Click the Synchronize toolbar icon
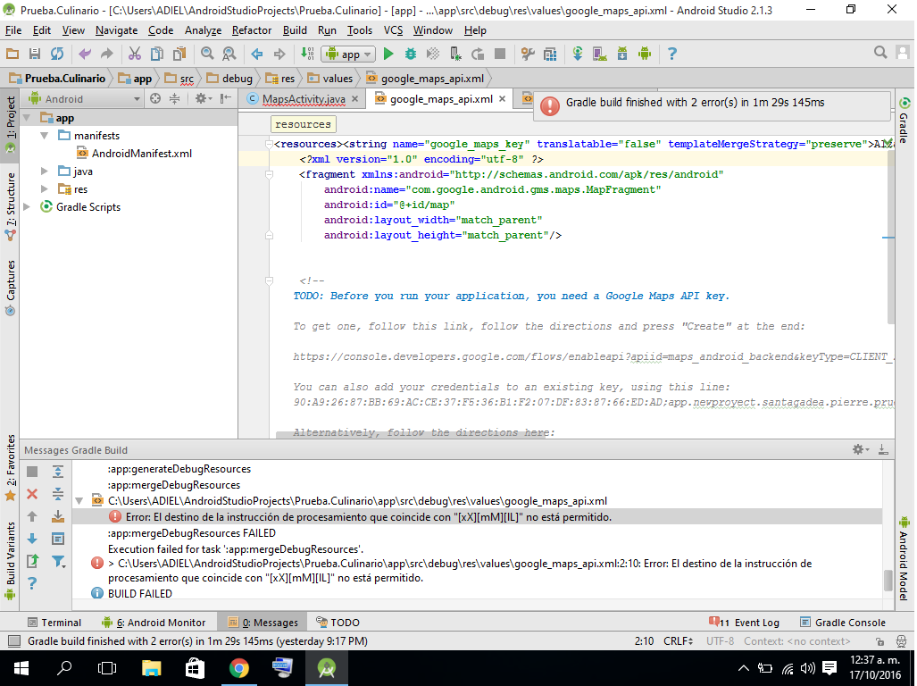Viewport: 917px width, 686px height. (57, 54)
